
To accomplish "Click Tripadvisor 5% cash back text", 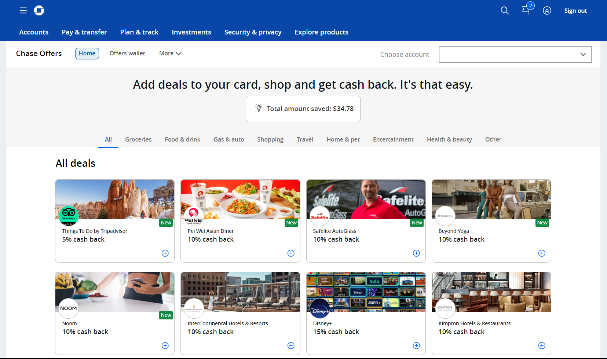I will [x=83, y=239].
